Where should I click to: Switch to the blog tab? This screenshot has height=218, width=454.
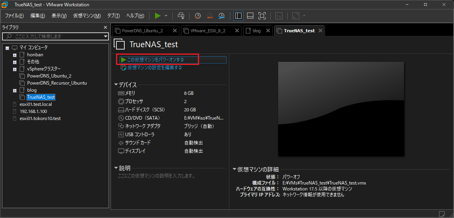pos(257,31)
